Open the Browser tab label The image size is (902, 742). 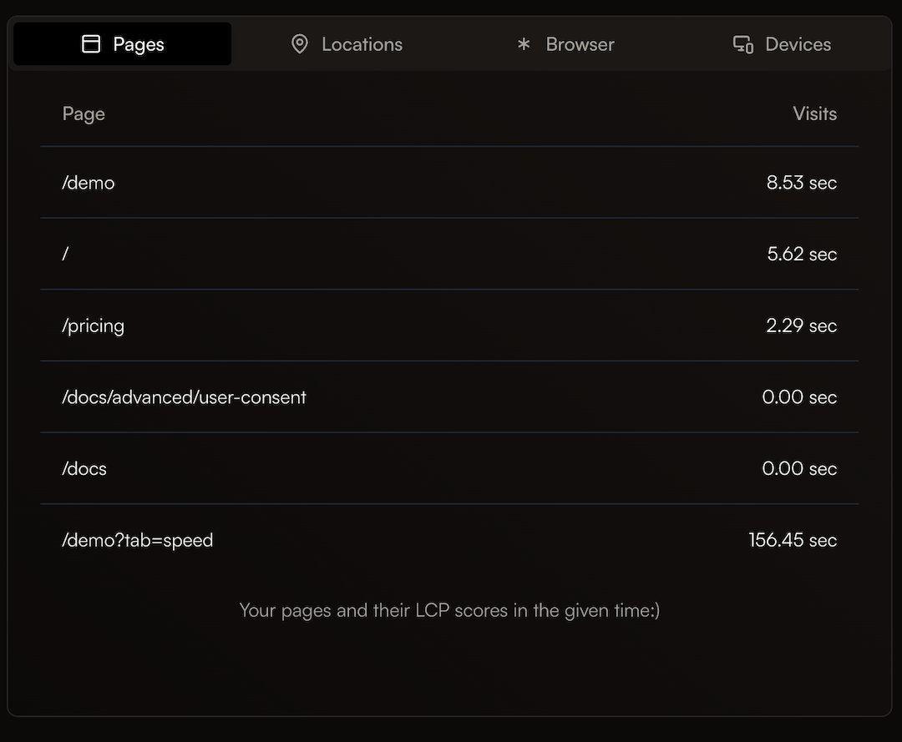pos(580,44)
